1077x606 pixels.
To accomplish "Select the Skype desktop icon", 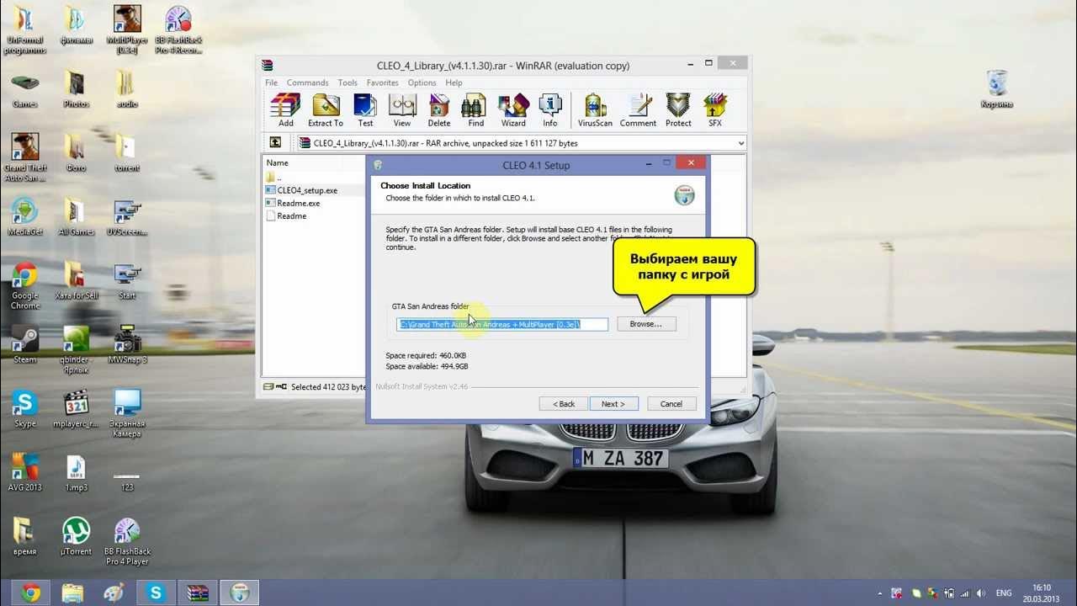I will (x=25, y=408).
